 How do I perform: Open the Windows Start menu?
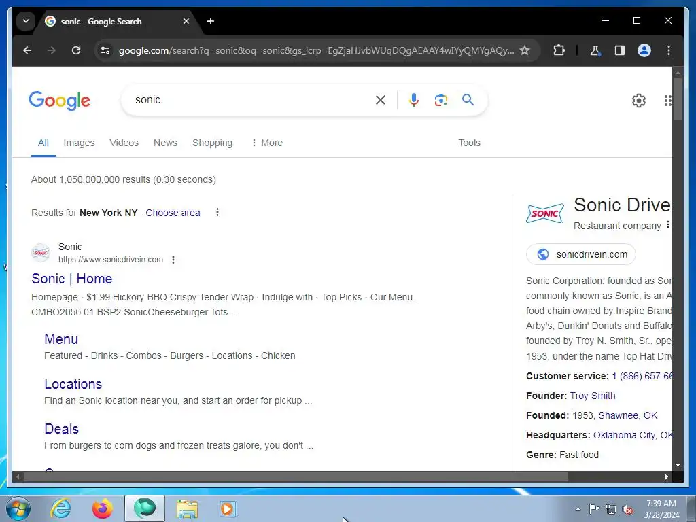tap(18, 508)
